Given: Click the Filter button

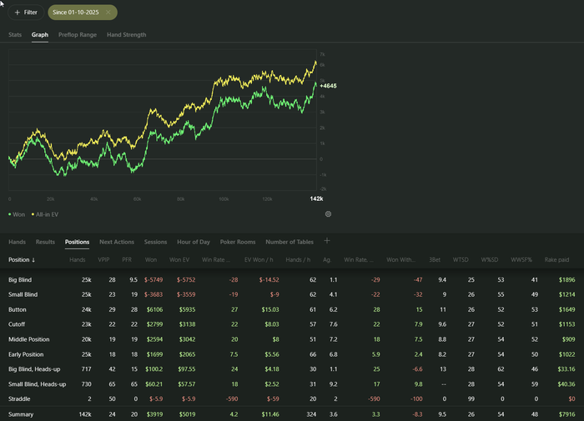Looking at the screenshot, I should click(x=26, y=13).
